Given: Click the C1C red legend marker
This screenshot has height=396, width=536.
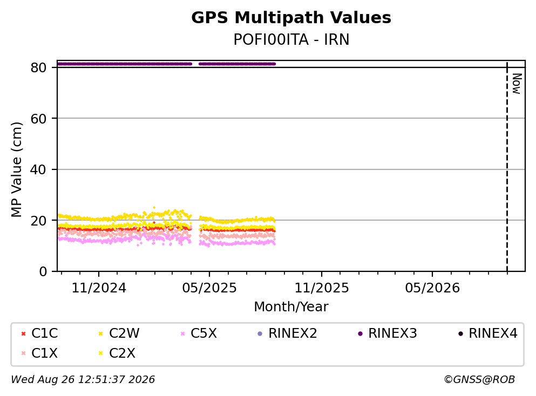Looking at the screenshot, I should [23, 333].
